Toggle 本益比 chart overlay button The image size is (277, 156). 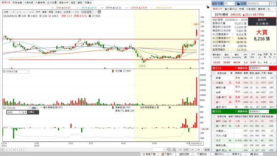click(58, 12)
